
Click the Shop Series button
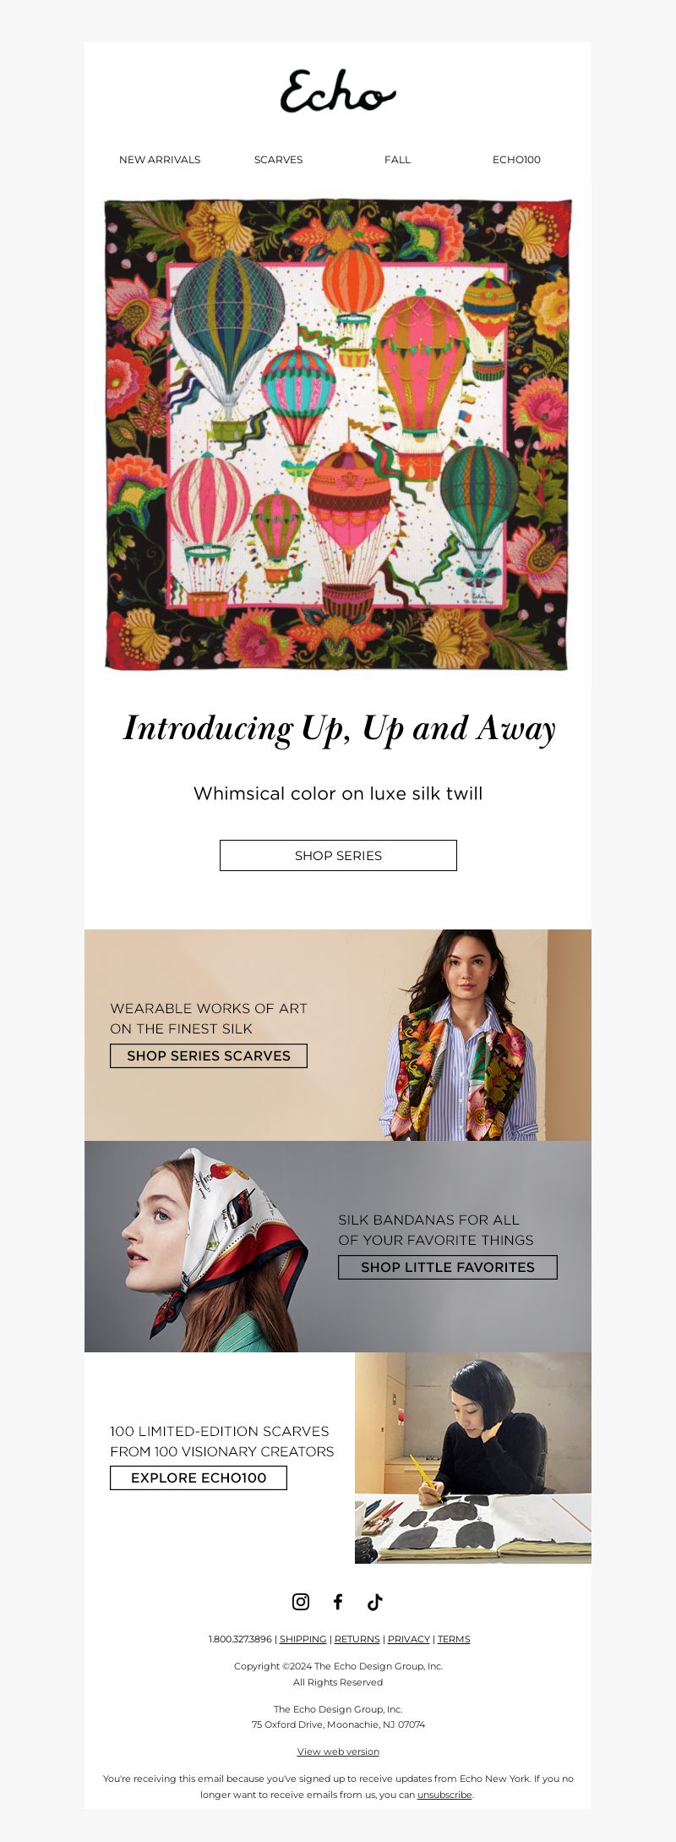tap(338, 855)
